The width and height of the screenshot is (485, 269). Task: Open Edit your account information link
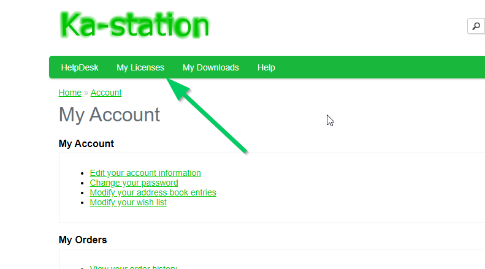pos(145,173)
